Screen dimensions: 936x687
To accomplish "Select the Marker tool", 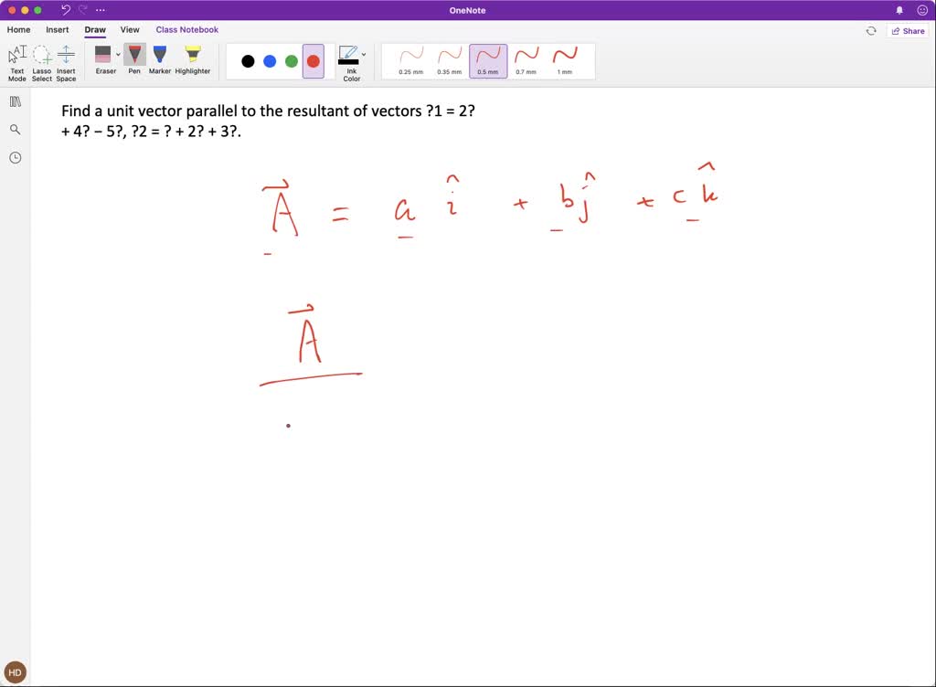I will [x=159, y=59].
